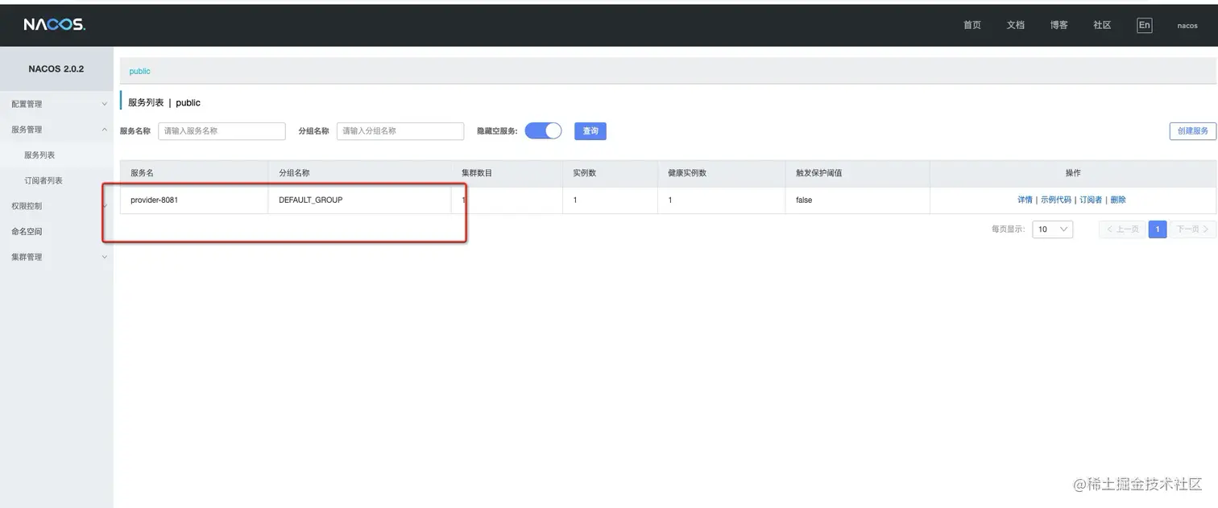Open 订阅者列表 in the sidebar
The height and width of the screenshot is (508, 1218).
[43, 181]
